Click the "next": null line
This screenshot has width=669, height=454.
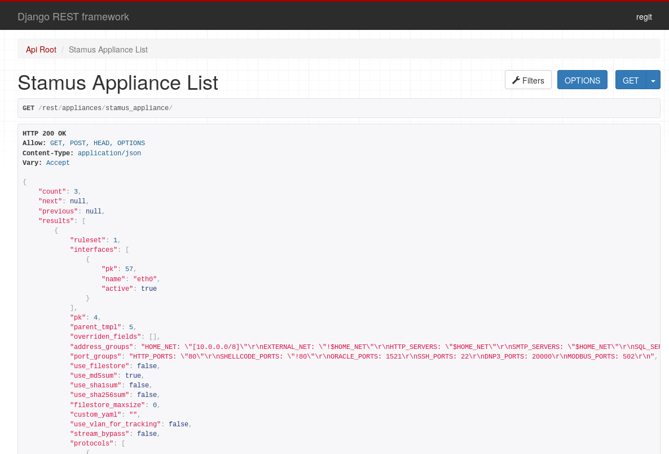coord(64,201)
